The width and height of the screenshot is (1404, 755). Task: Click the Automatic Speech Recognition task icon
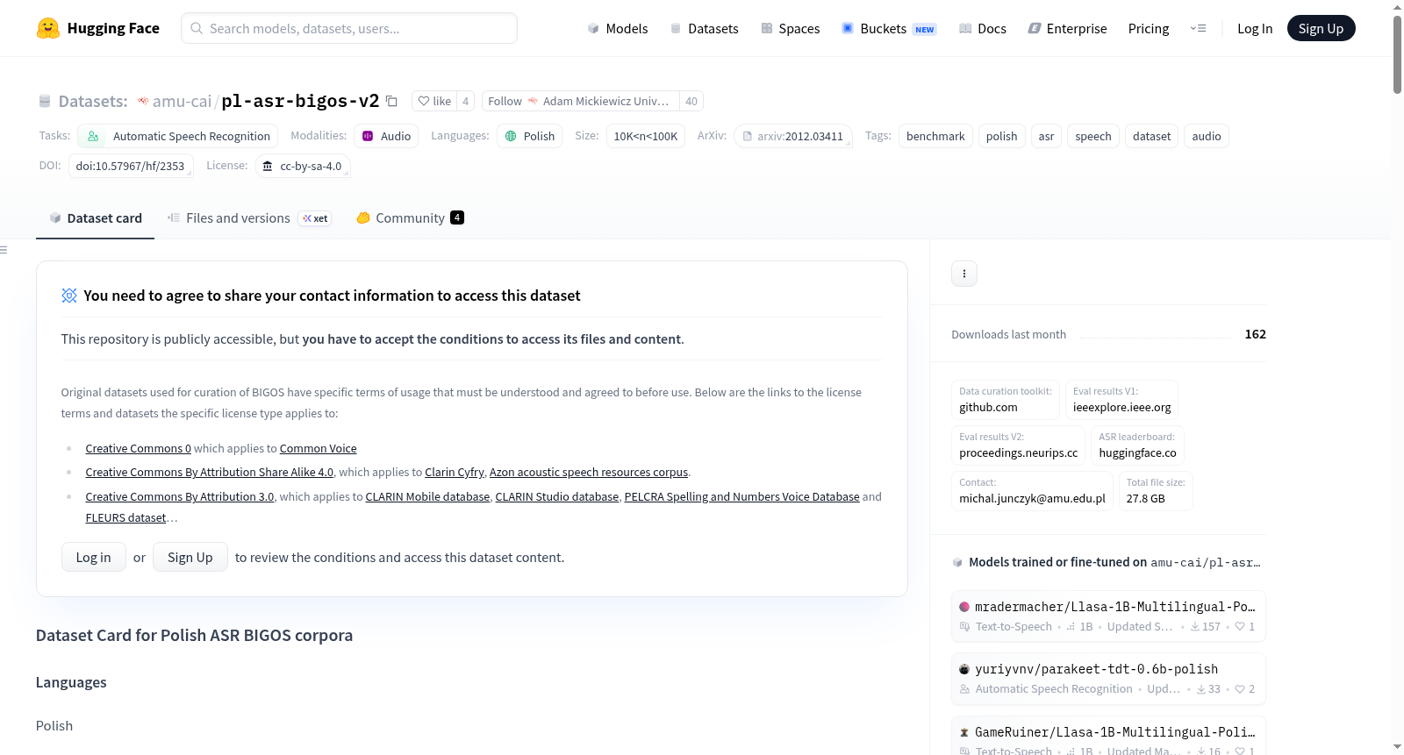[93, 136]
